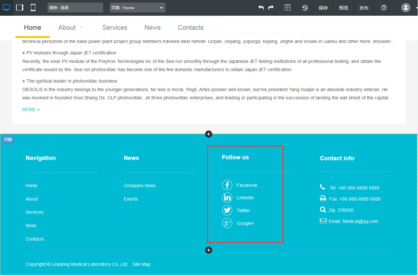Click the MORE » news link
Viewport: 418px width, 276px height.
pyautogui.click(x=31, y=109)
